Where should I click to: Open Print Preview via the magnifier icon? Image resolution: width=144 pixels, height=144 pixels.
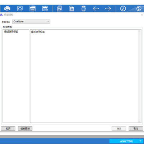tap(20, 9)
